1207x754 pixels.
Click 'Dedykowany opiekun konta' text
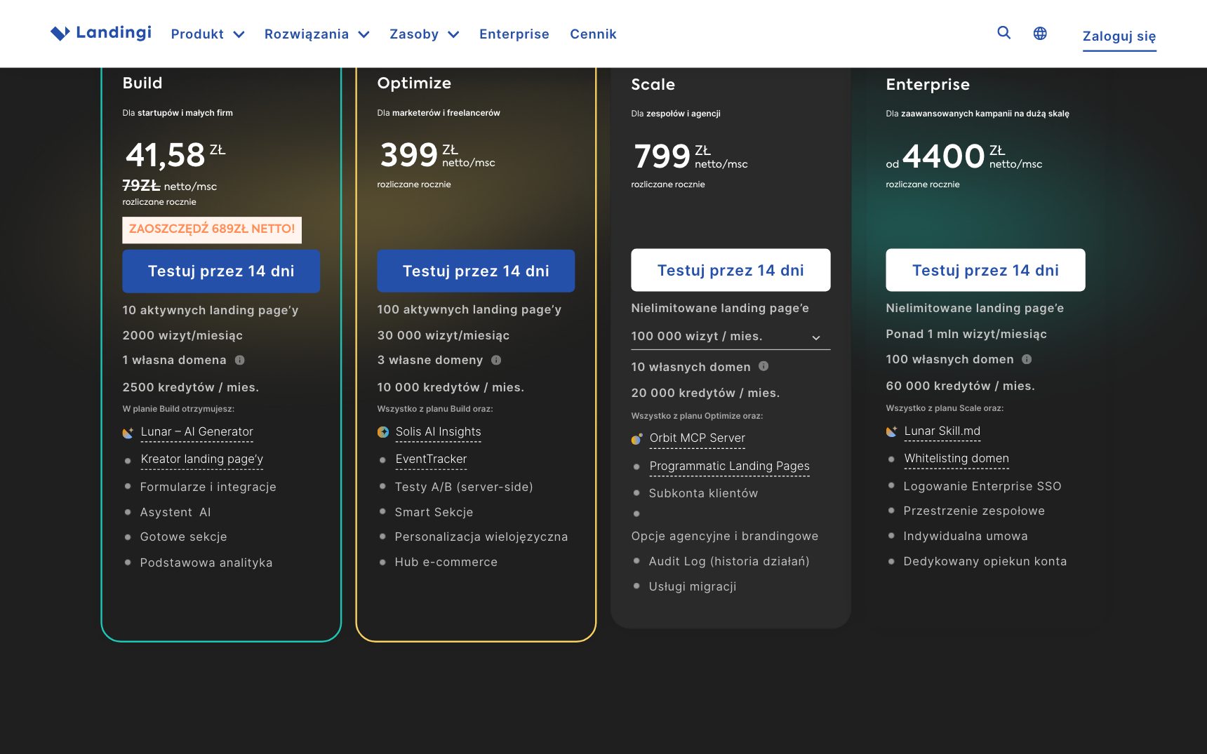(x=985, y=561)
